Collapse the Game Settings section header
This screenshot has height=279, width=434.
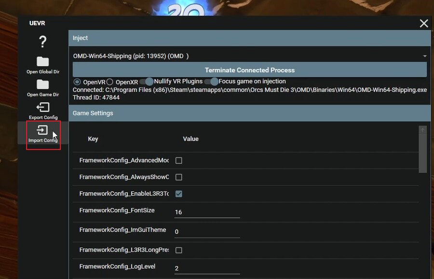point(249,113)
